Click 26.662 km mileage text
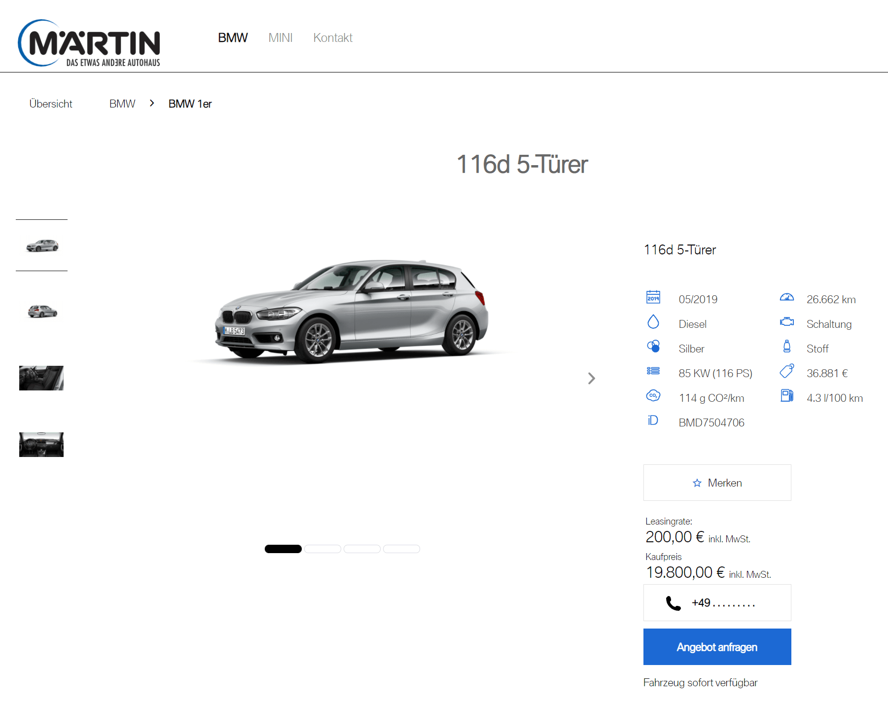This screenshot has width=888, height=702. [x=831, y=299]
